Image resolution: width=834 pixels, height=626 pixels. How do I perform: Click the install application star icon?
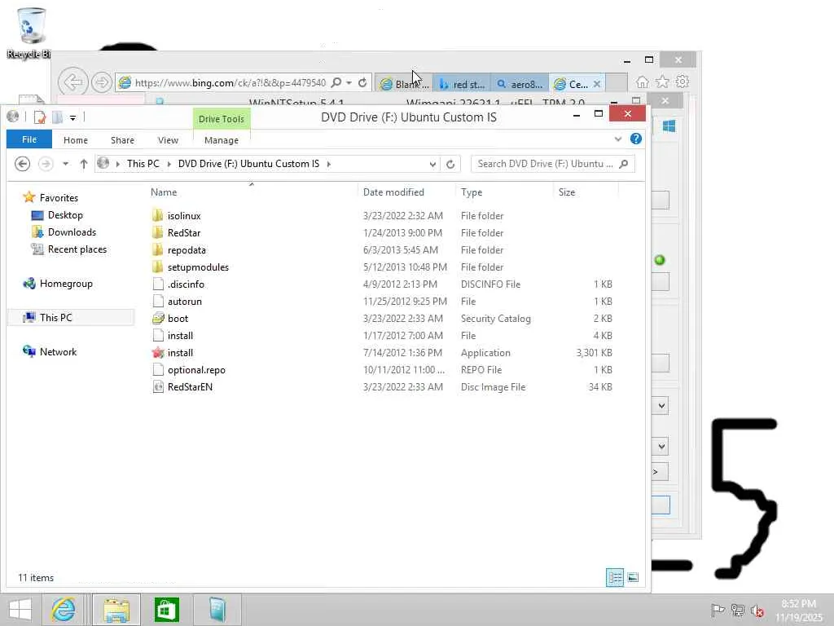click(158, 352)
